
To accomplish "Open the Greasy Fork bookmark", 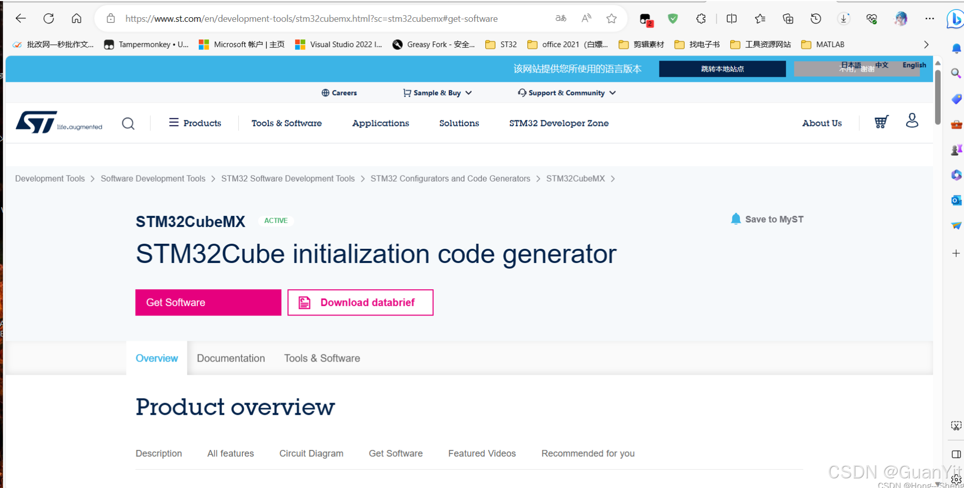I will 434,45.
